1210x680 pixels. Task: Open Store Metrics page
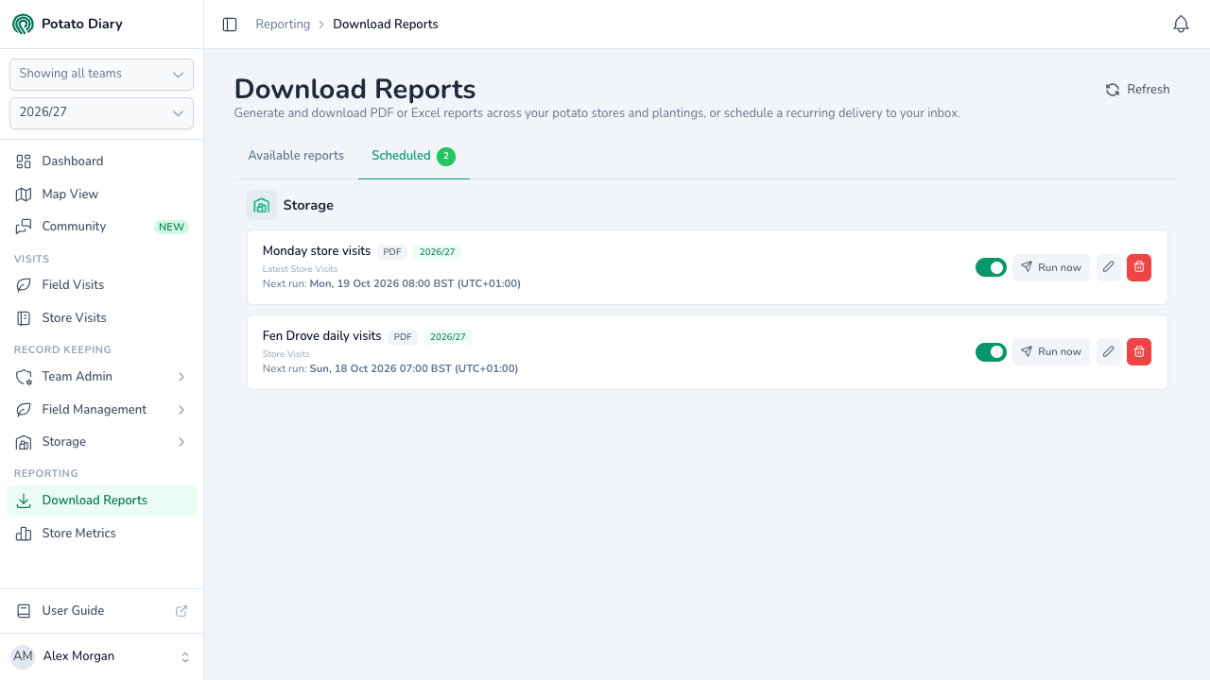coord(102,534)
